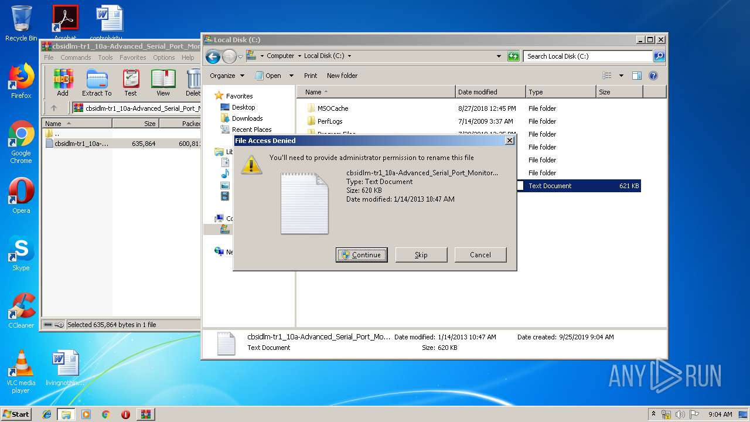
Task: Click the CCleaner desktop icon
Action: point(21,311)
